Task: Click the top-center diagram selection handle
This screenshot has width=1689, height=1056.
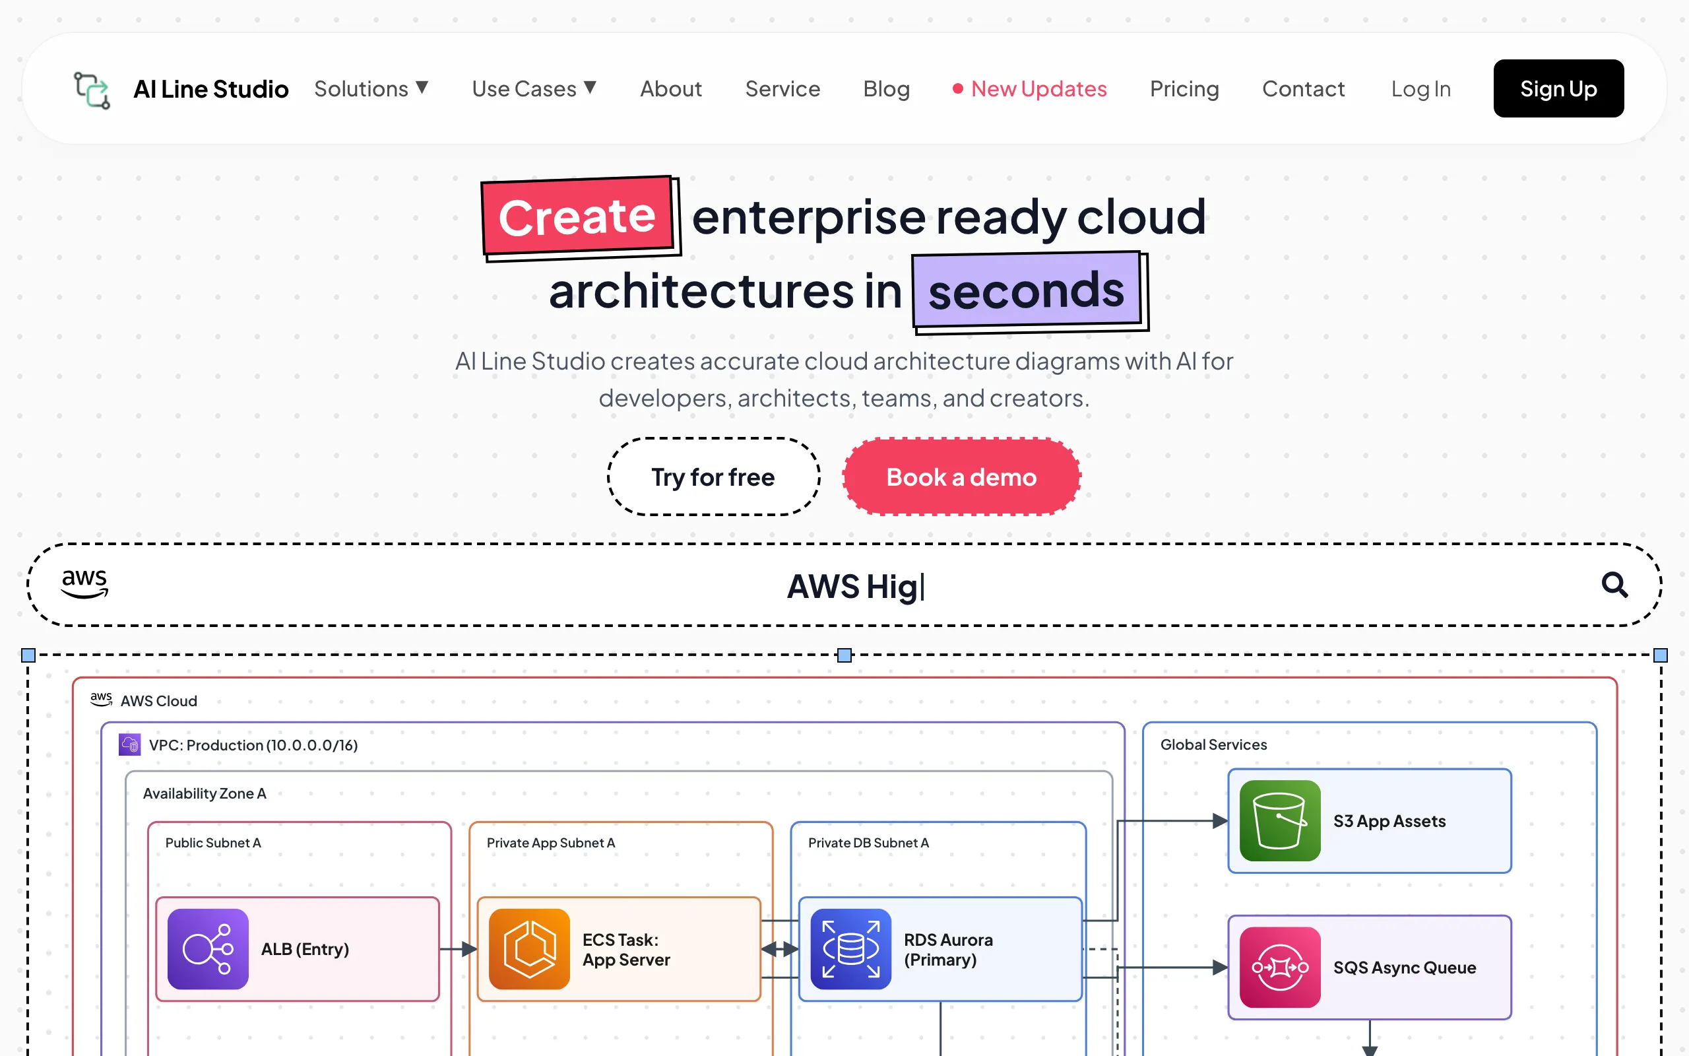Action: tap(844, 655)
